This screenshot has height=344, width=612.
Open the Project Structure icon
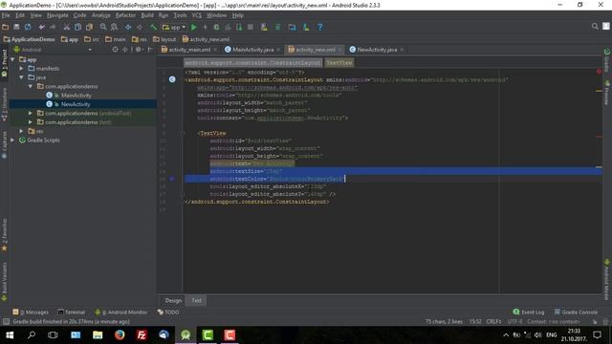(292, 27)
